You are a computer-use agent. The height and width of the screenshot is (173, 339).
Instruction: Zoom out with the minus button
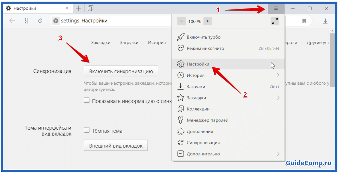[x=181, y=21]
